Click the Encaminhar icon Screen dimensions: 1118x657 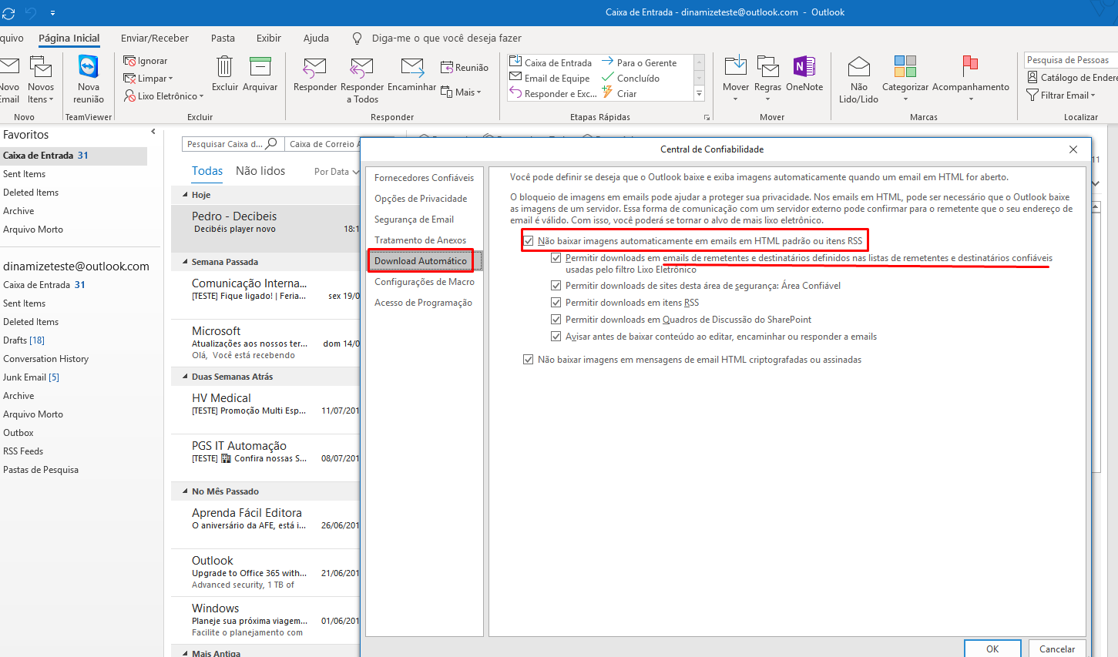[412, 68]
